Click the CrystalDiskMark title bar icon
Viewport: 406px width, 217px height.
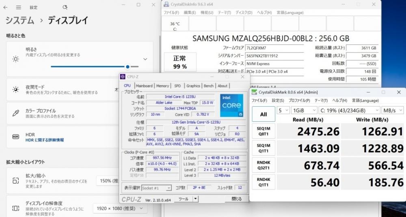tap(255, 92)
